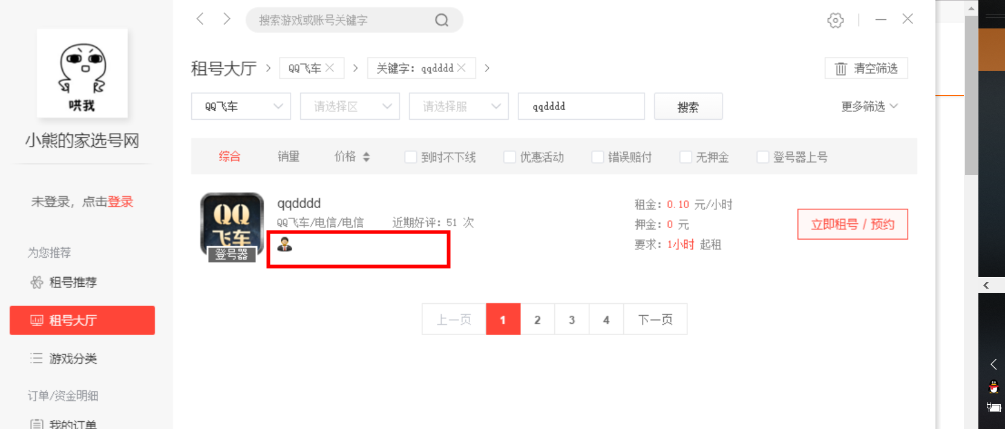Click the search magnifier icon
The image size is (1005, 429).
442,21
